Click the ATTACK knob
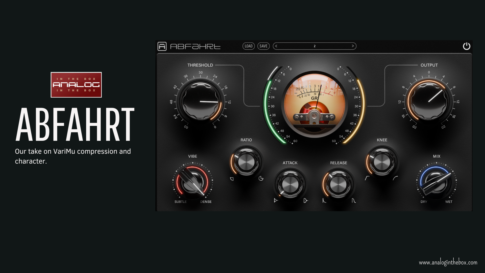 point(290,184)
